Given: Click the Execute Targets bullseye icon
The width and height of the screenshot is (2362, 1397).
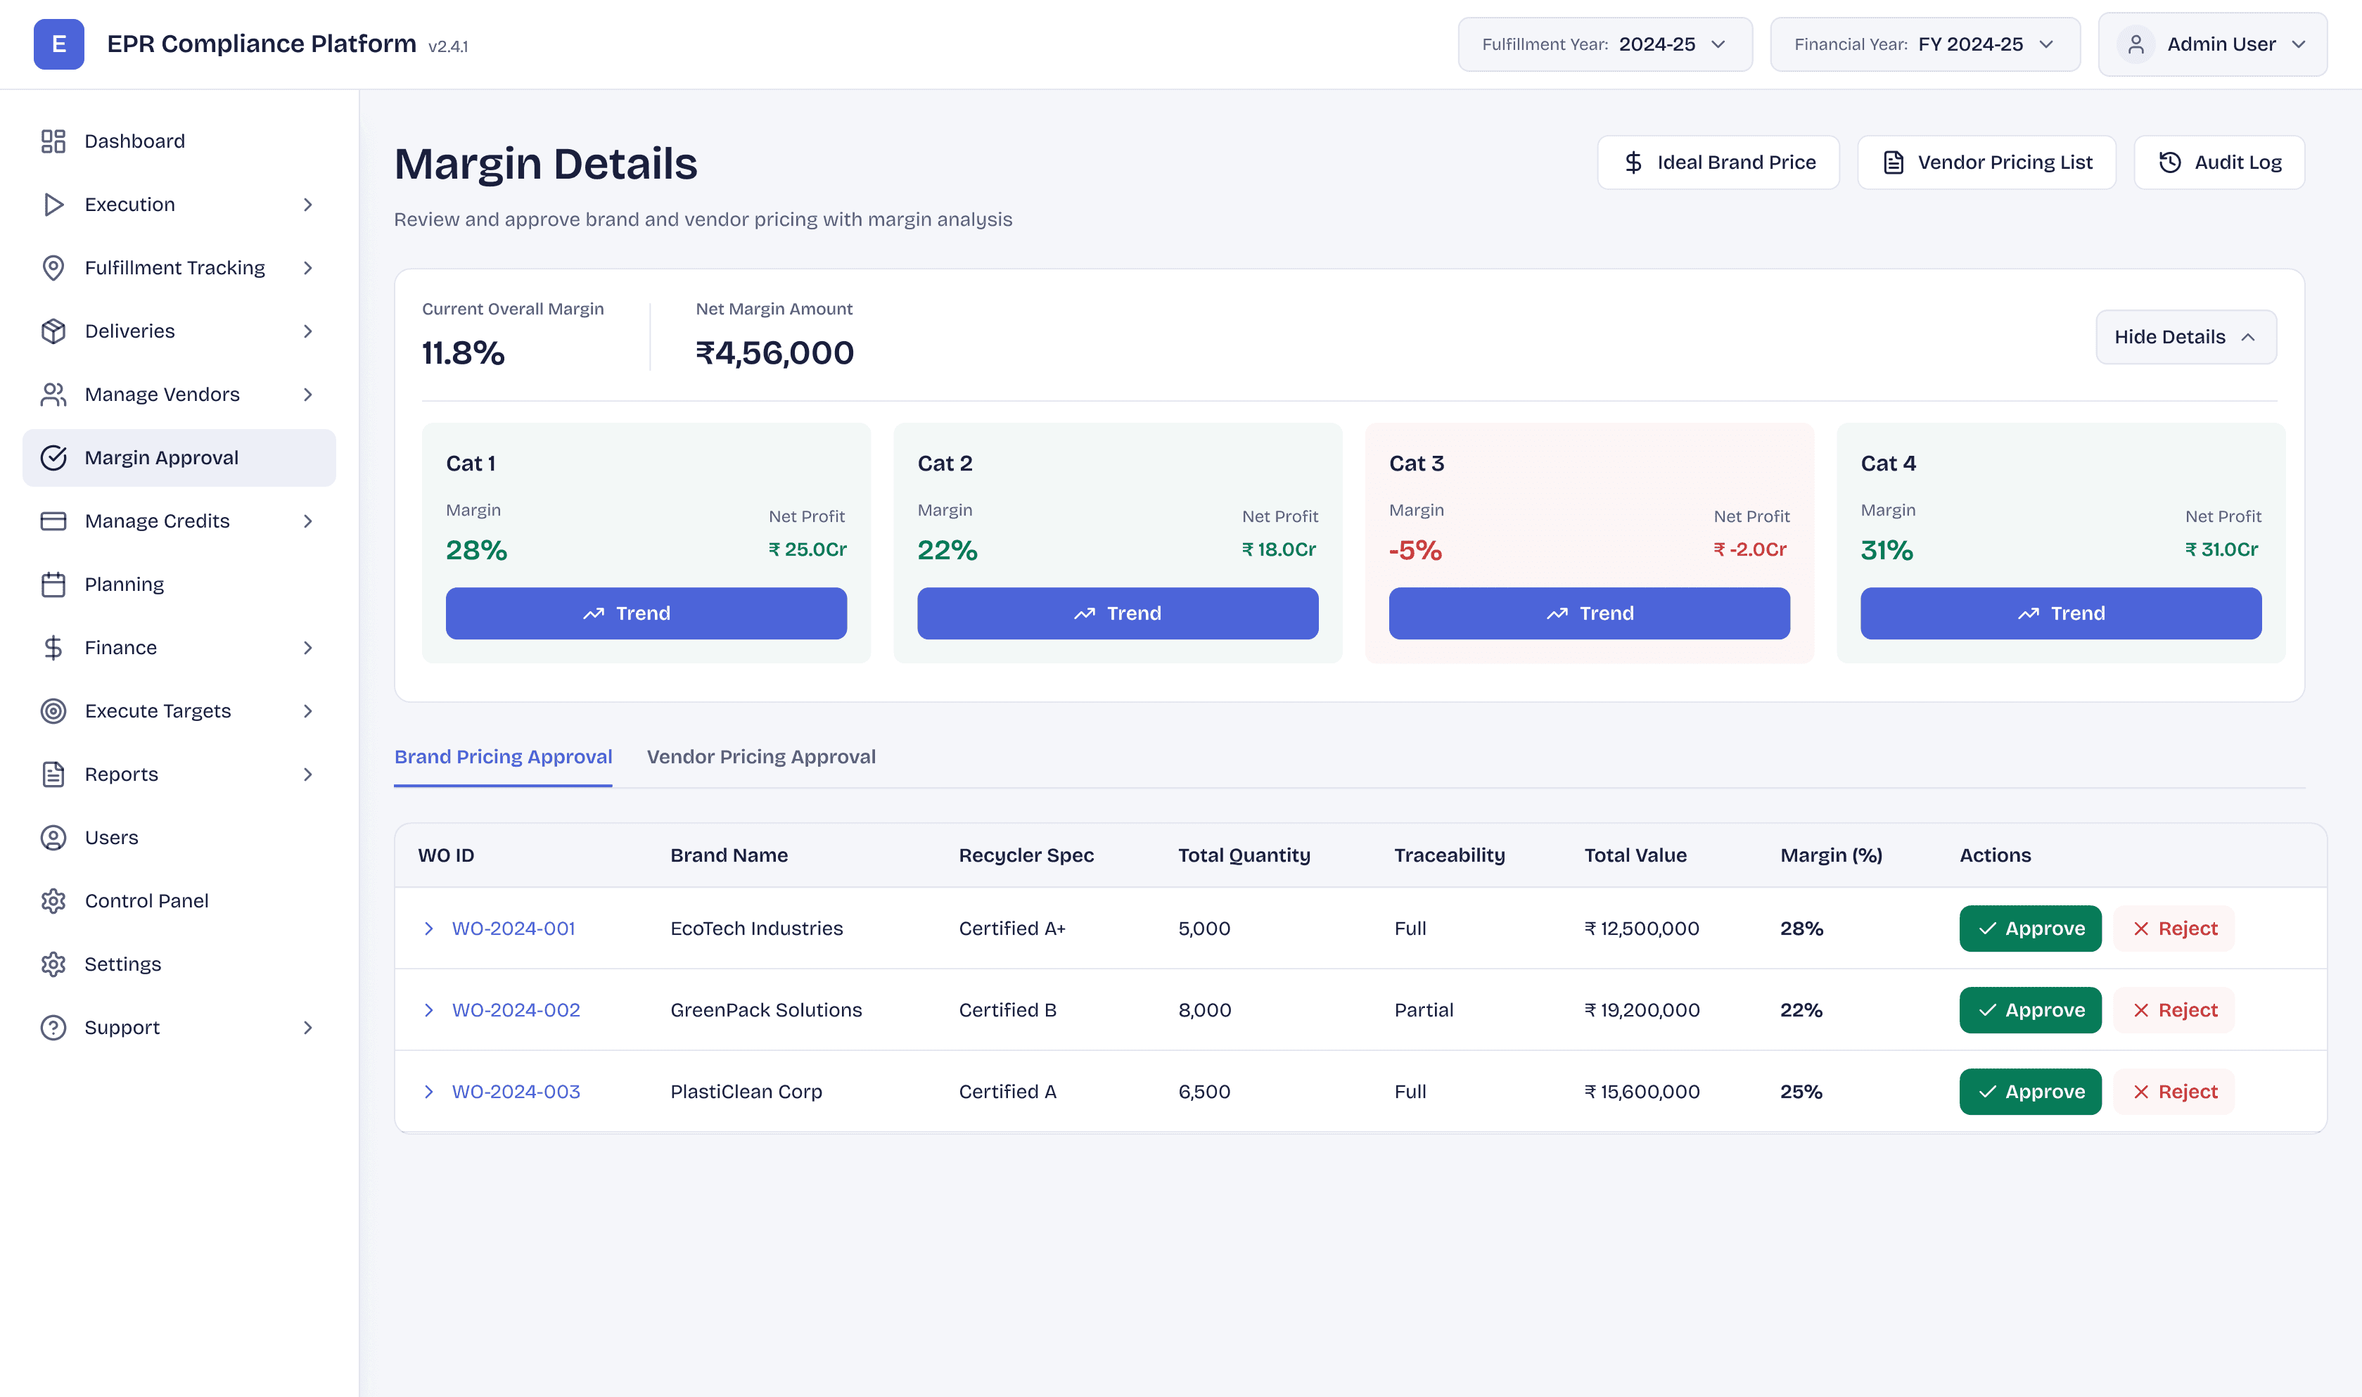Looking at the screenshot, I should point(53,710).
